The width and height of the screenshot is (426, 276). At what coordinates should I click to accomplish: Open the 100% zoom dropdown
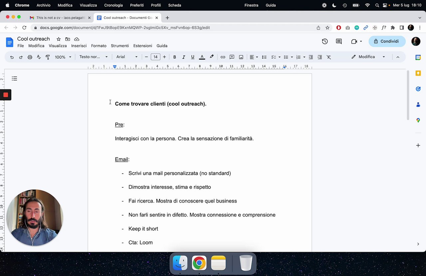(63, 57)
